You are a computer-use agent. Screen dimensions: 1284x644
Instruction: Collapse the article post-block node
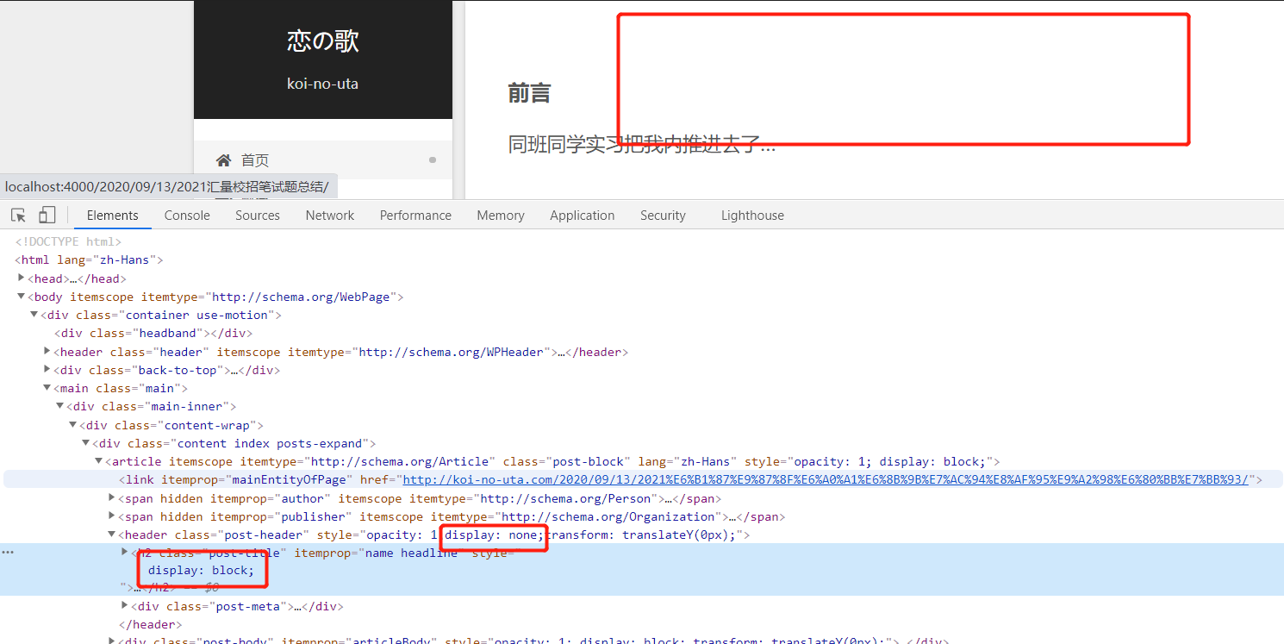pos(99,461)
